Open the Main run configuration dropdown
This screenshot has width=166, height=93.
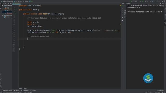tap(136, 1)
